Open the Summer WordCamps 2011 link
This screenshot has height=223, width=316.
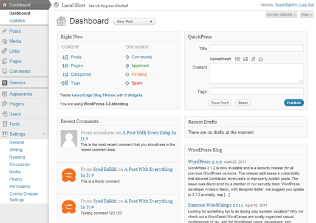pos(215,205)
